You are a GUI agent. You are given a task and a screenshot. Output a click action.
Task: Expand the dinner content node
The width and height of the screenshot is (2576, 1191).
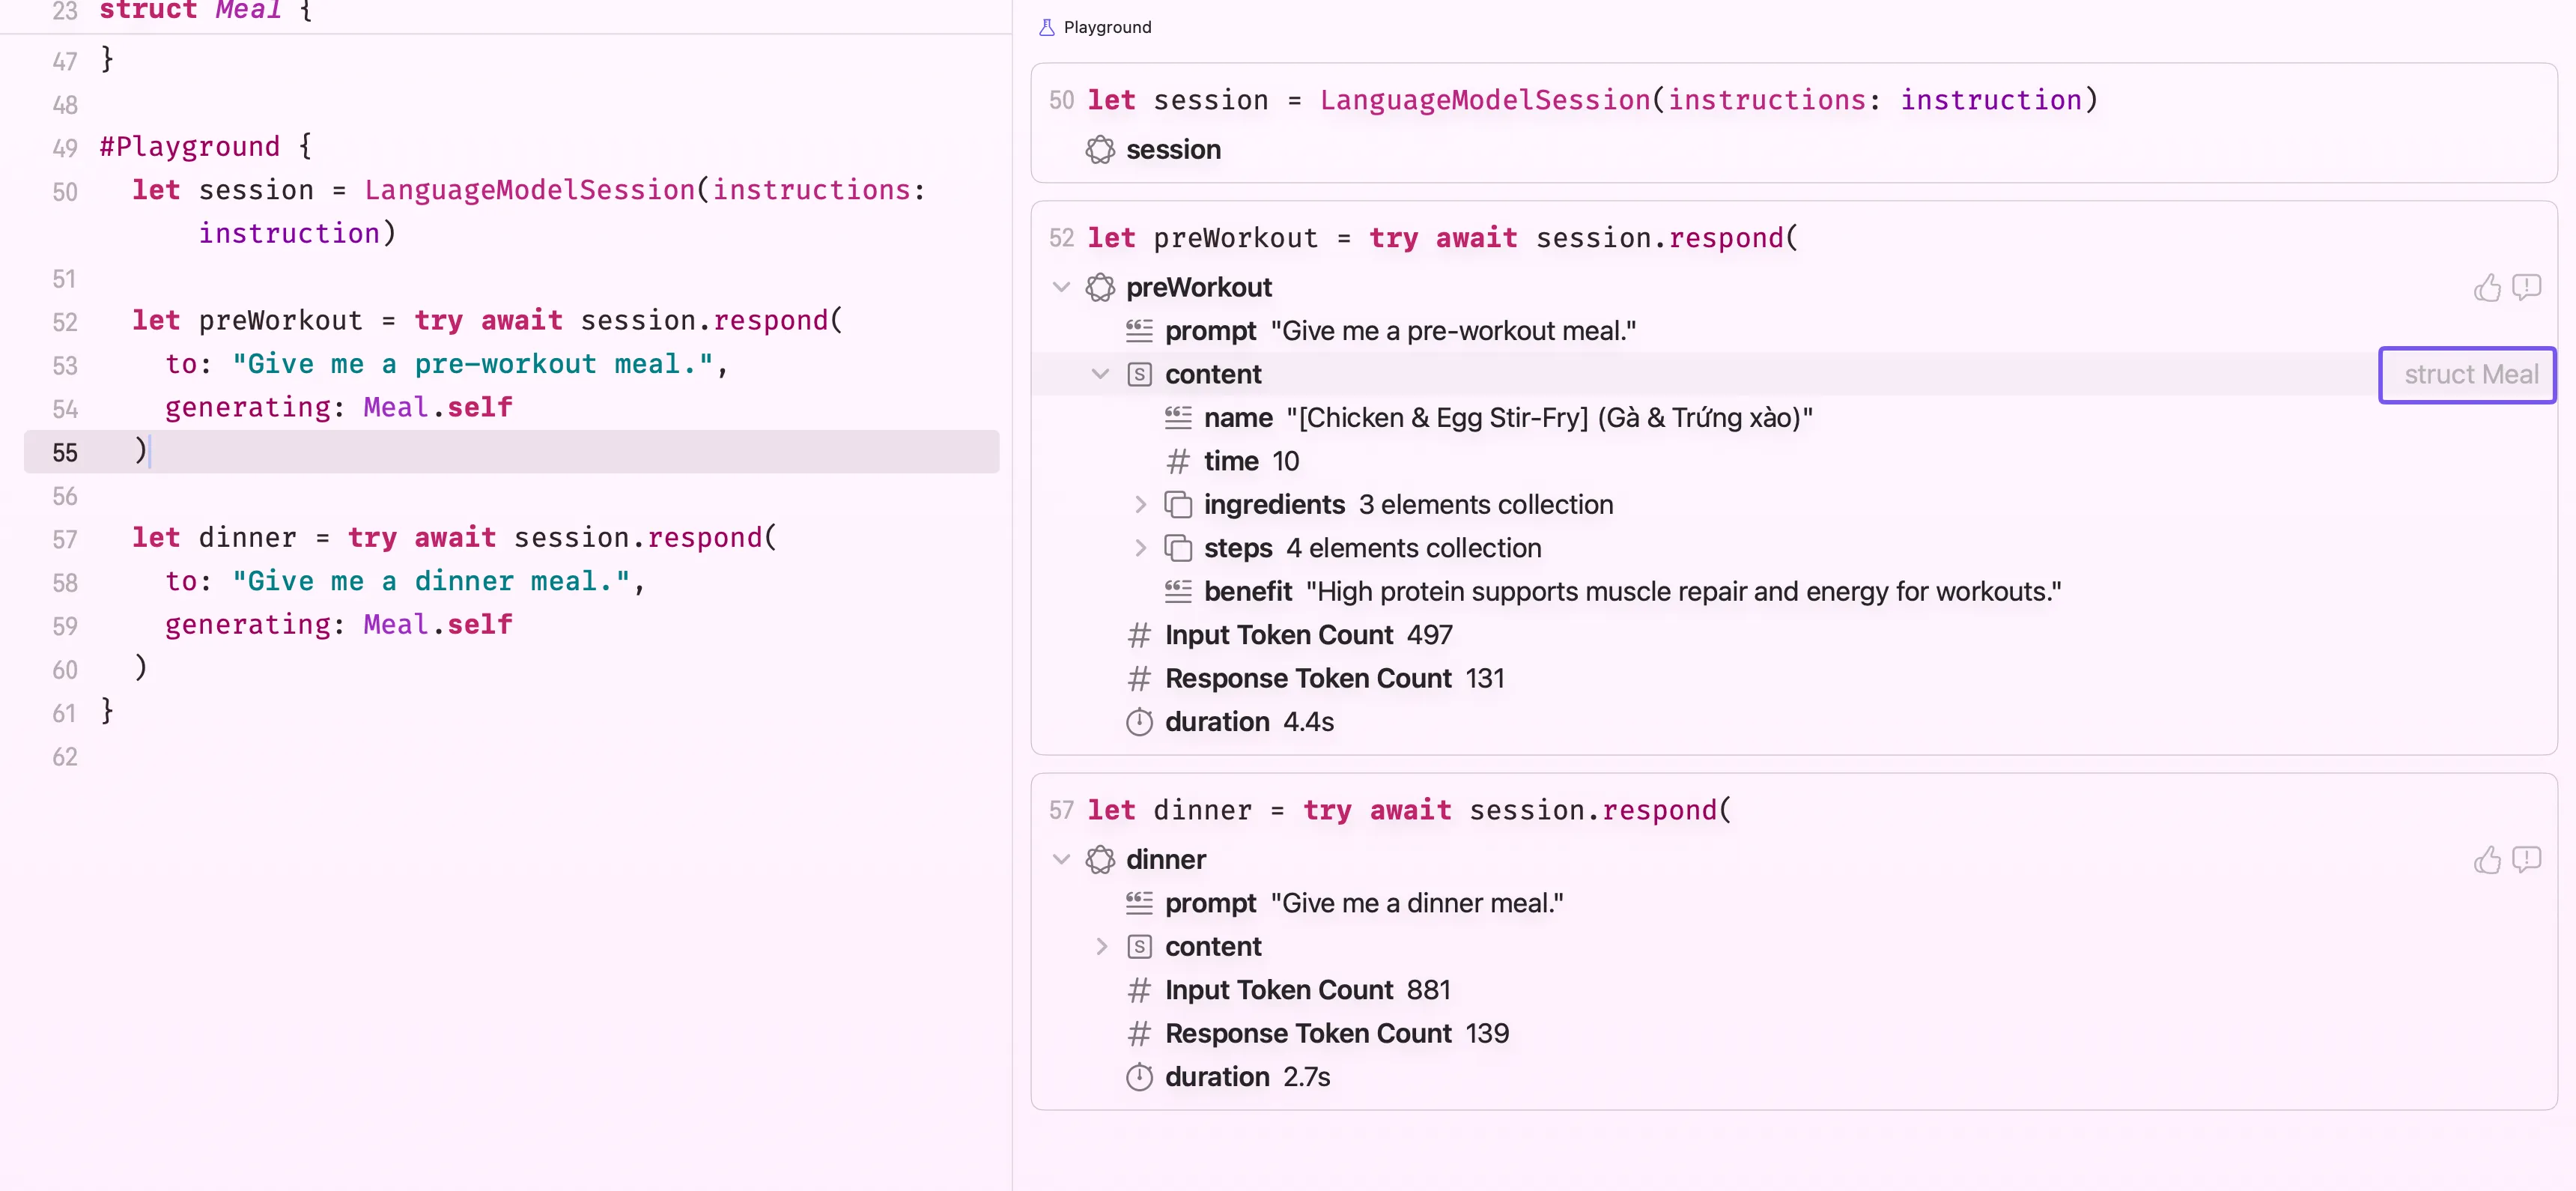(1101, 946)
